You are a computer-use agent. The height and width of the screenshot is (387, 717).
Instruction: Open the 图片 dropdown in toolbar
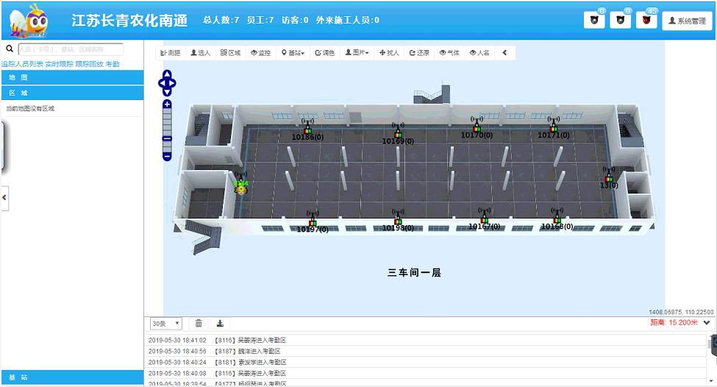[x=357, y=53]
